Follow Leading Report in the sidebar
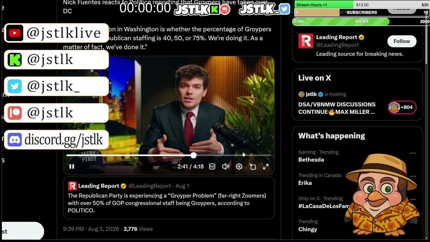This screenshot has width=430, height=242. click(x=402, y=41)
